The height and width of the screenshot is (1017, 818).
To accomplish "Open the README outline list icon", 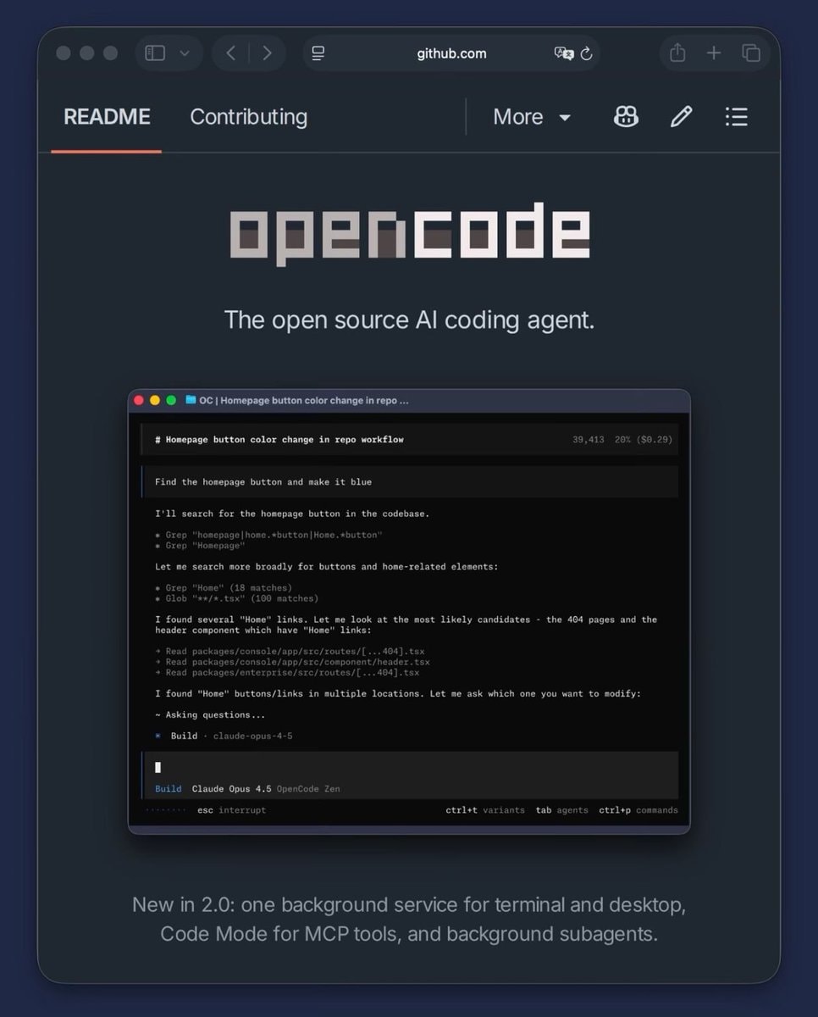I will (737, 117).
